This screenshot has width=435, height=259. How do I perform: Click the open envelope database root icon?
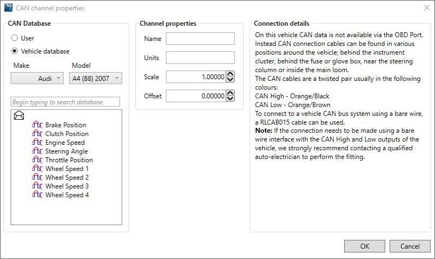click(x=19, y=115)
